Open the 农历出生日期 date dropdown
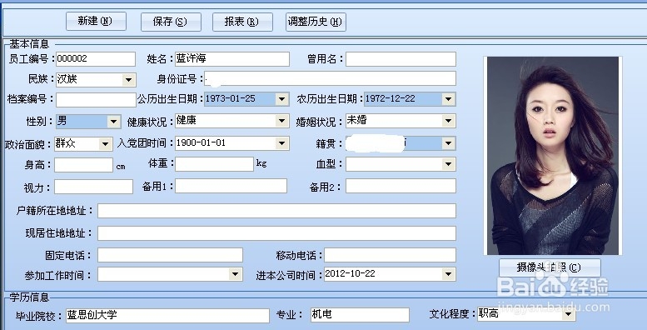This screenshot has width=647, height=330. (449, 99)
